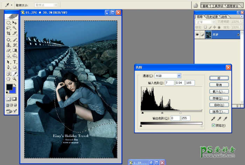Image resolution: width=245 pixels, height=165 pixels.
Task: Select the Crop tool in the toolbox
Action: pyautogui.click(x=8, y=33)
